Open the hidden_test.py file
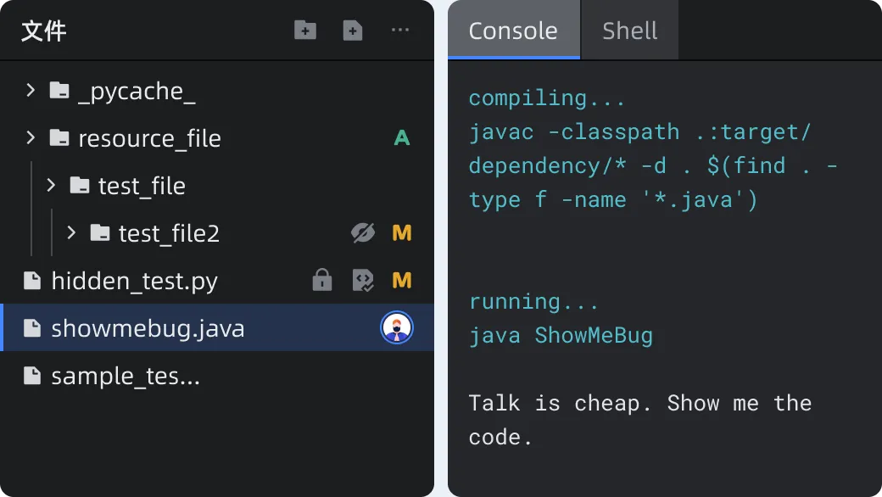The height and width of the screenshot is (497, 882). tap(134, 281)
